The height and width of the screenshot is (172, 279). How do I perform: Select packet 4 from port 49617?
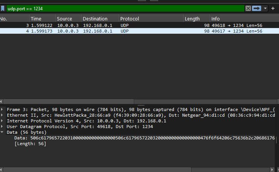pos(140,31)
